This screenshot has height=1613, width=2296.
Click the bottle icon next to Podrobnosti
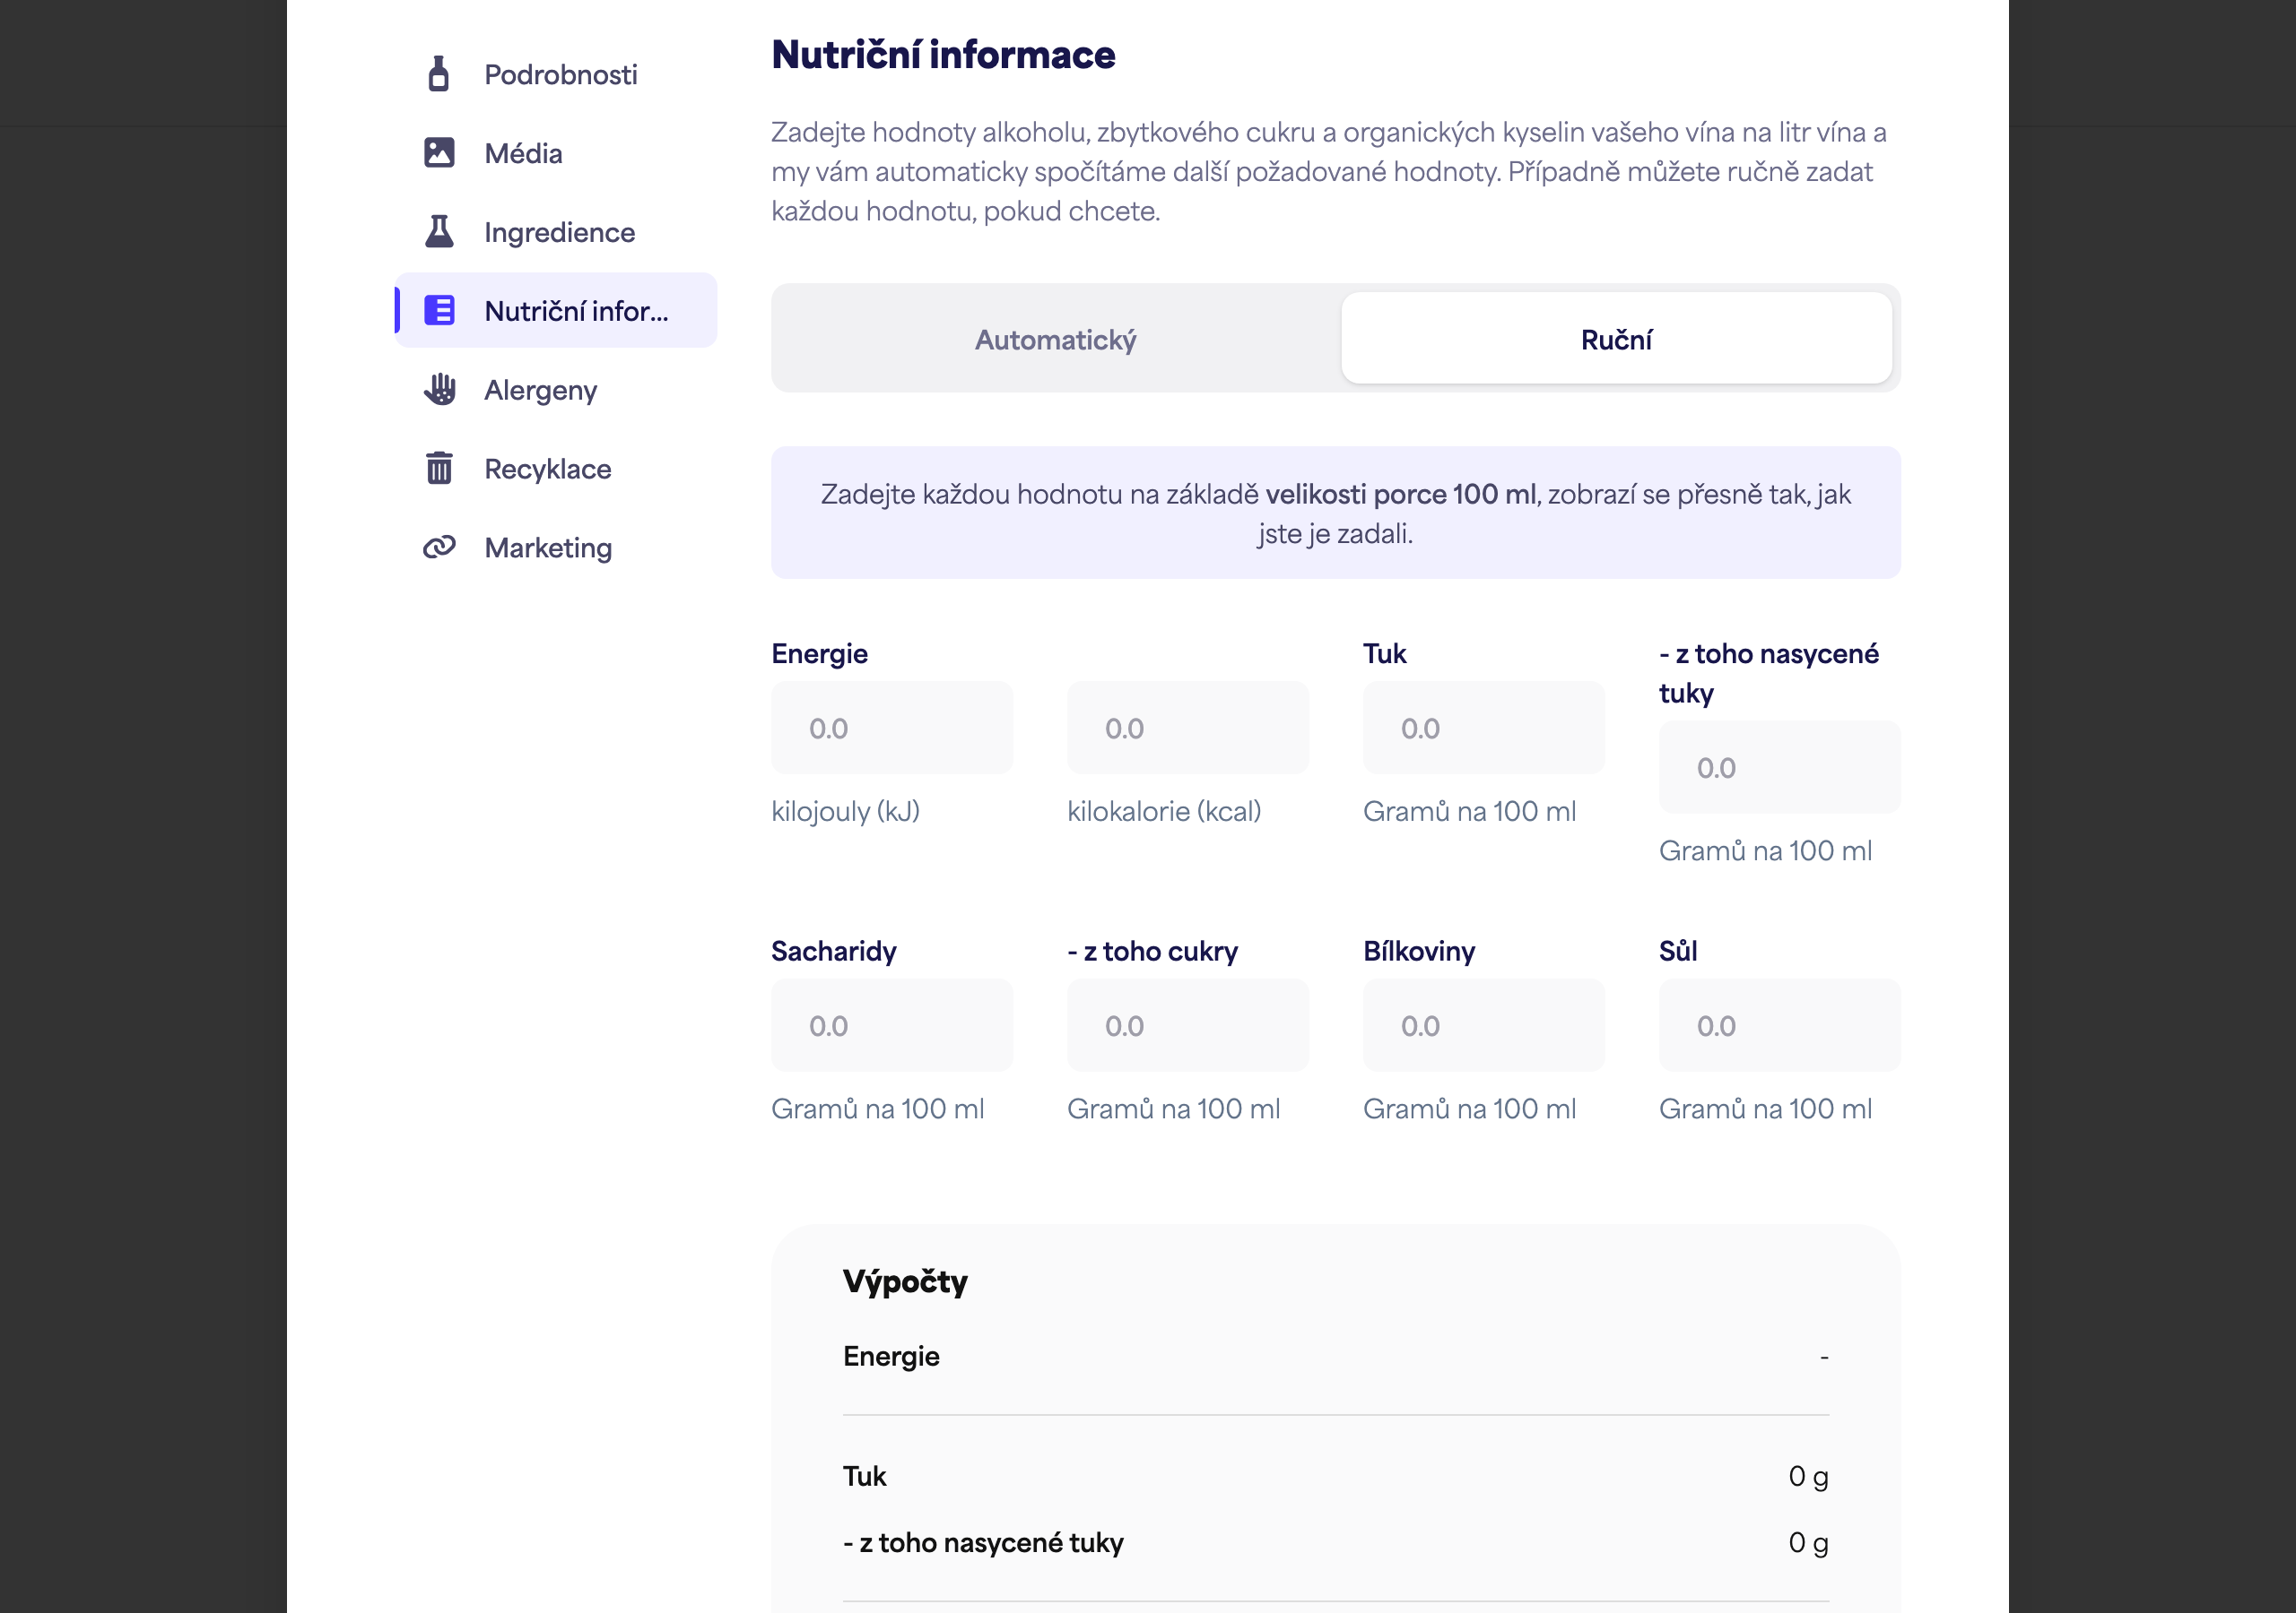438,74
